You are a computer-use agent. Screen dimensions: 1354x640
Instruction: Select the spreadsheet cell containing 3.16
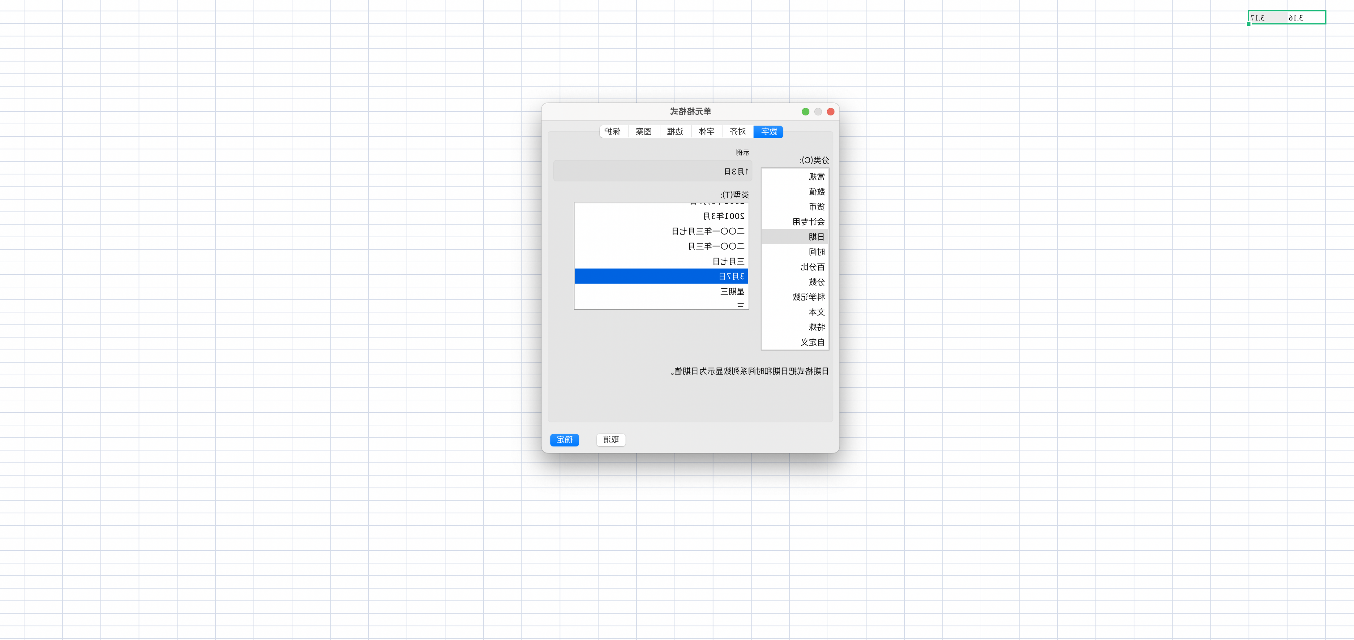click(1306, 17)
